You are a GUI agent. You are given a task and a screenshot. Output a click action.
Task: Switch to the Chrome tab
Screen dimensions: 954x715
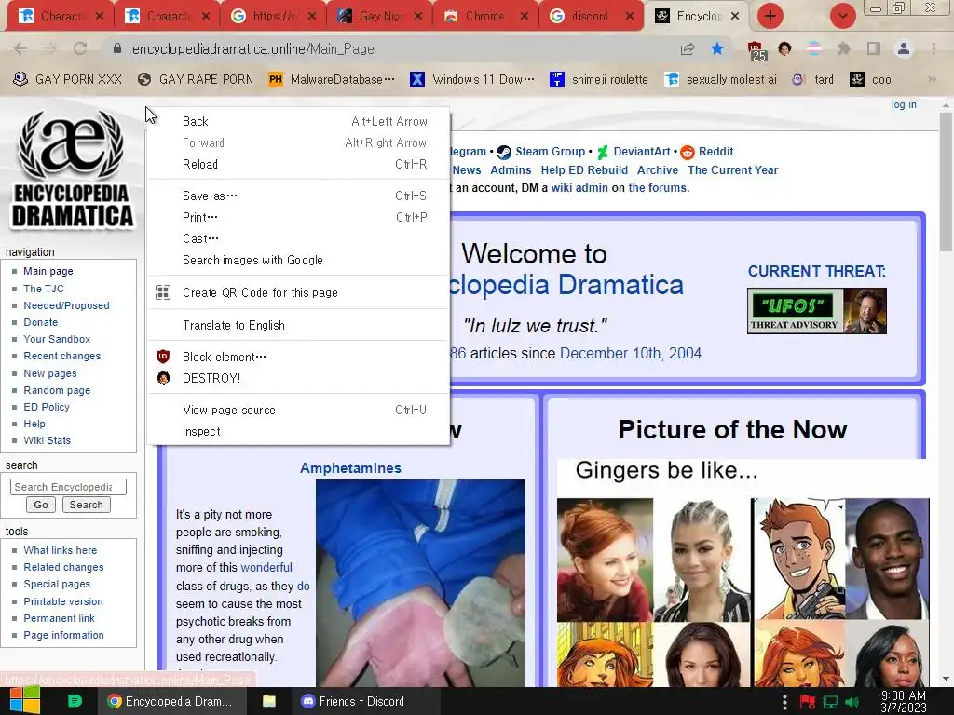coord(484,16)
